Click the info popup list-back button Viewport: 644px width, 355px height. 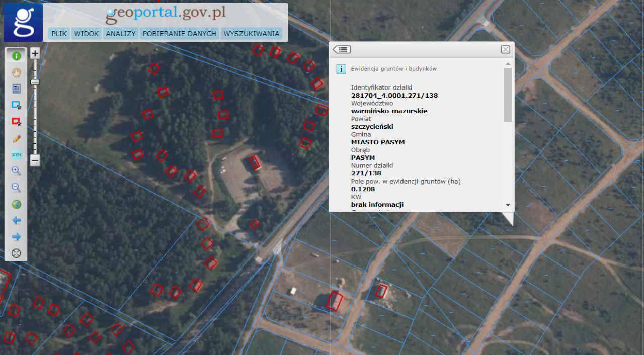click(342, 49)
